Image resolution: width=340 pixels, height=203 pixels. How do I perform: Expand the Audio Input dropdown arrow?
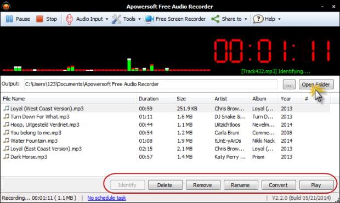107,19
